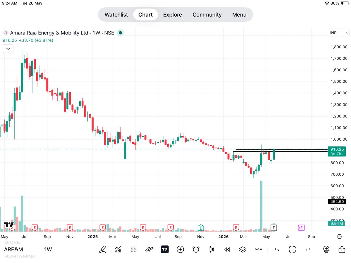Redo the last undone action

coord(308,249)
